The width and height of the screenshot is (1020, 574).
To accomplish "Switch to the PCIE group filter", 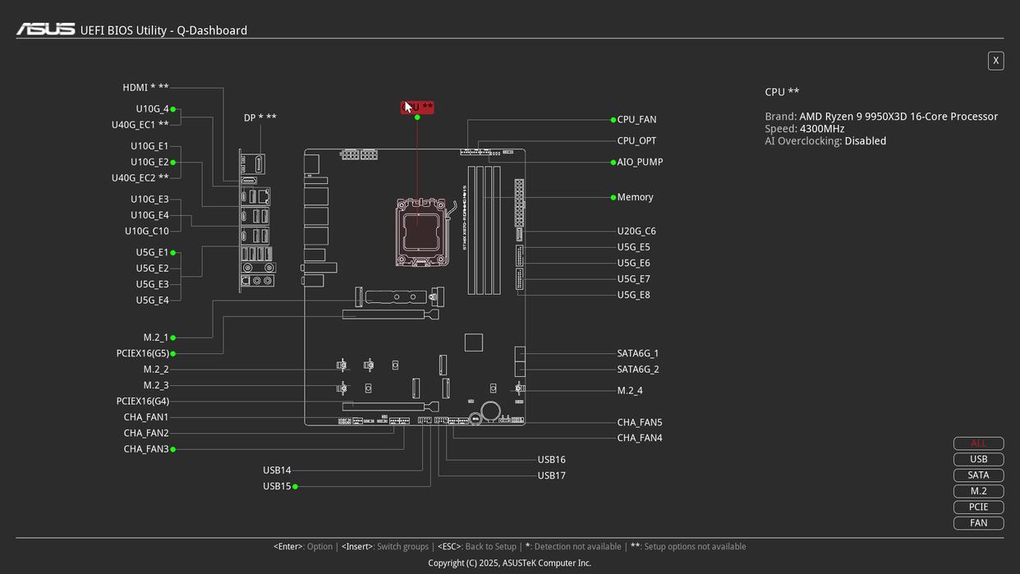I will (x=978, y=507).
